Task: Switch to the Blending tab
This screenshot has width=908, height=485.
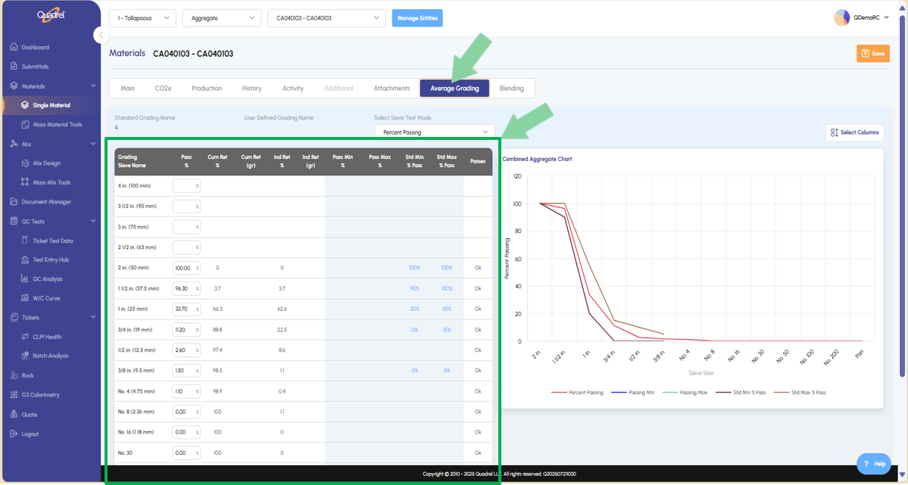Action: (511, 89)
